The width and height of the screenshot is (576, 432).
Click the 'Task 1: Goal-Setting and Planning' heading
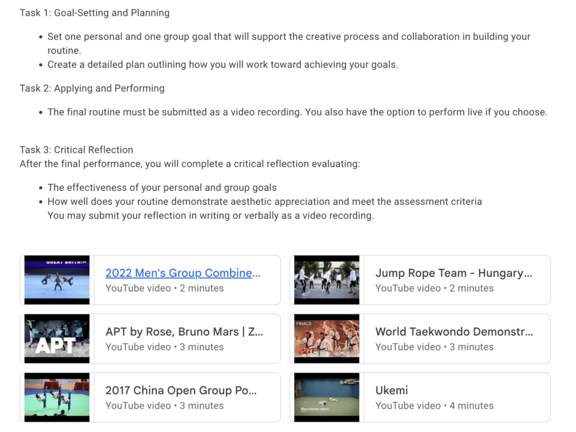94,13
